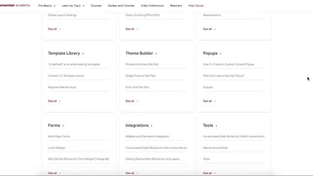Click See all in Theme Builder card
This screenshot has height=176, width=313.
[x=132, y=101]
